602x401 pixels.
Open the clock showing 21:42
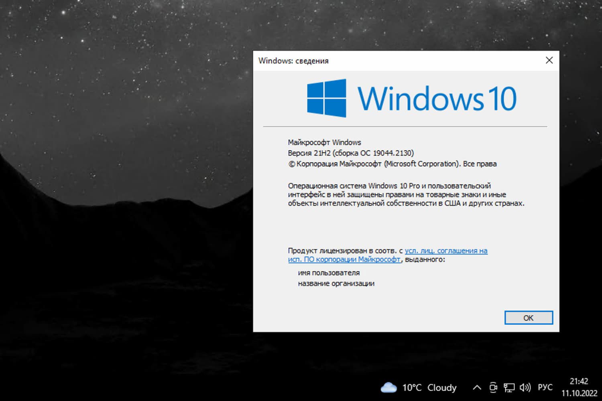click(x=579, y=381)
